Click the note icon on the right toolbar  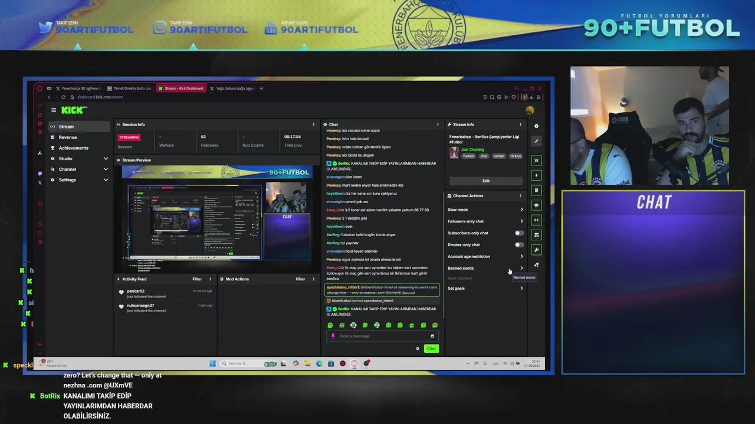pyautogui.click(x=536, y=190)
